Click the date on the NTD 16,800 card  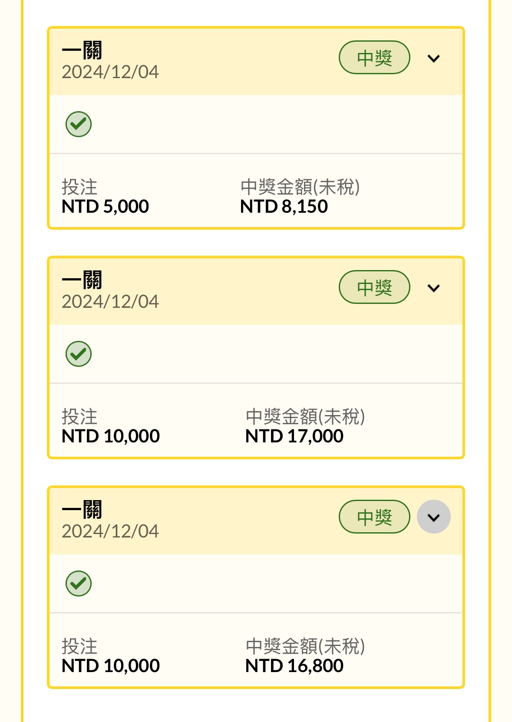point(110,531)
